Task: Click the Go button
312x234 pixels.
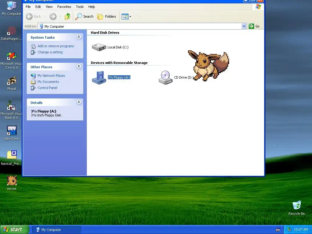Action: click(254, 26)
